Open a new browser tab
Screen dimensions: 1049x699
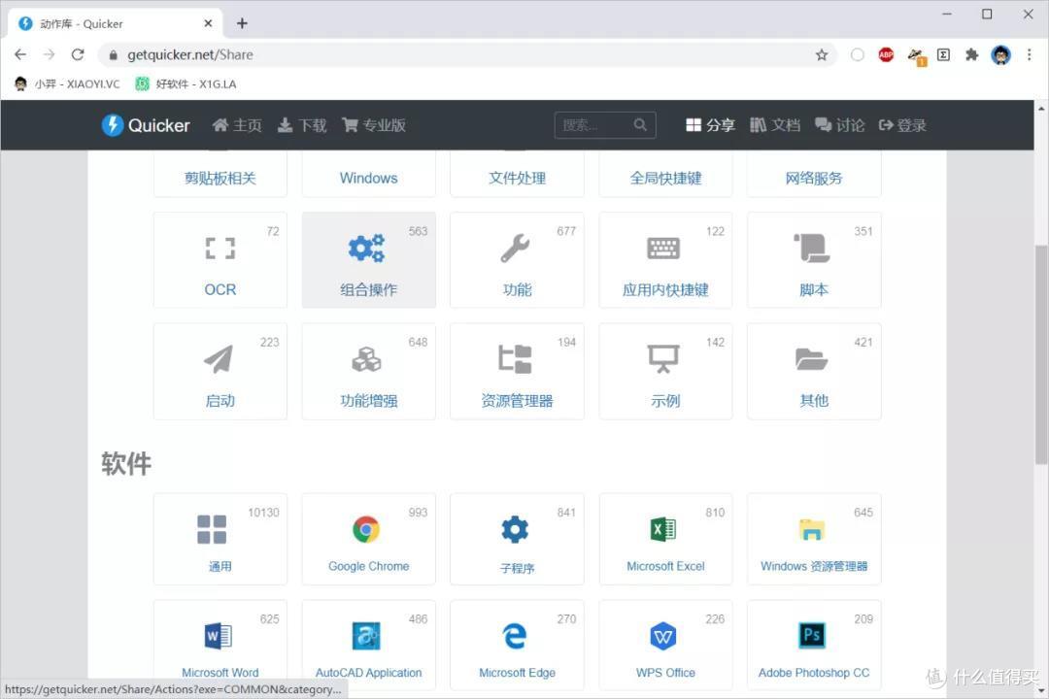(x=242, y=23)
